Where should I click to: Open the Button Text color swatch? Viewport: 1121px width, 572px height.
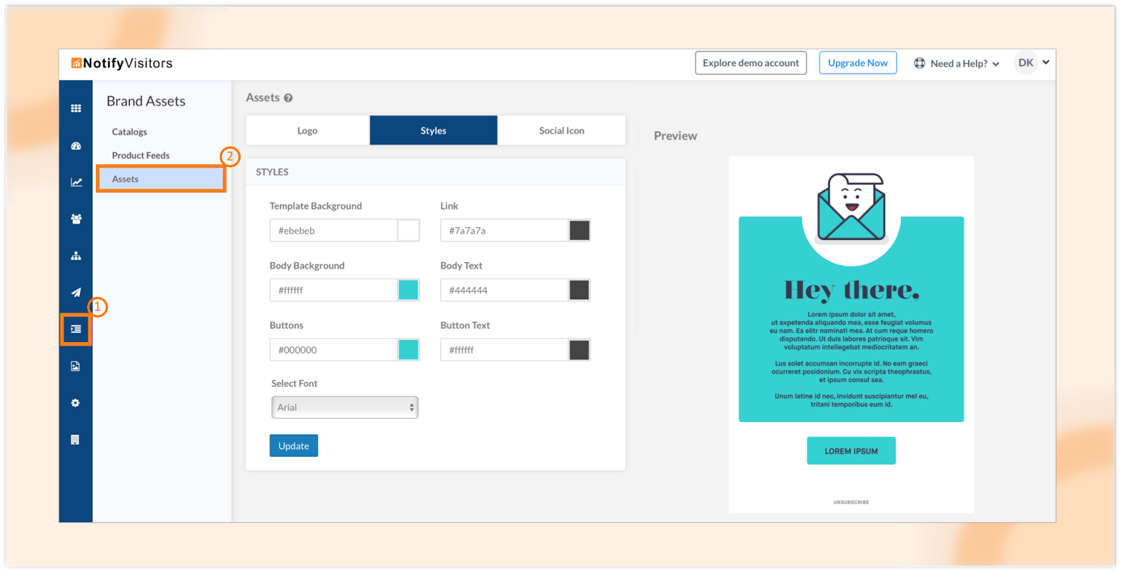(579, 350)
